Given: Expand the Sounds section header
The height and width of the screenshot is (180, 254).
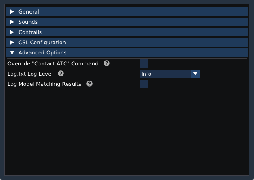Looking at the screenshot, I should click(127, 22).
